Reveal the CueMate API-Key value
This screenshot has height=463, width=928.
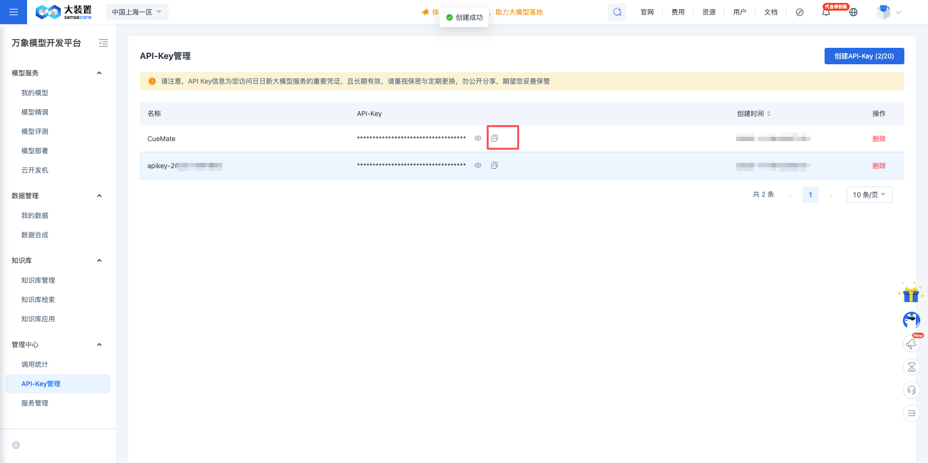tap(478, 138)
